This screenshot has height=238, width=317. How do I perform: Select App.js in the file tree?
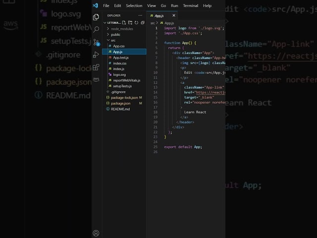point(124,52)
